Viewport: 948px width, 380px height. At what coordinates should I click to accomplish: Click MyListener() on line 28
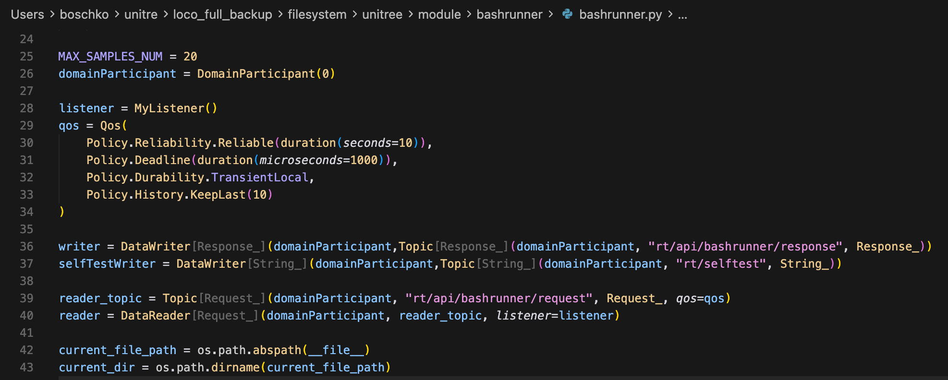point(176,108)
